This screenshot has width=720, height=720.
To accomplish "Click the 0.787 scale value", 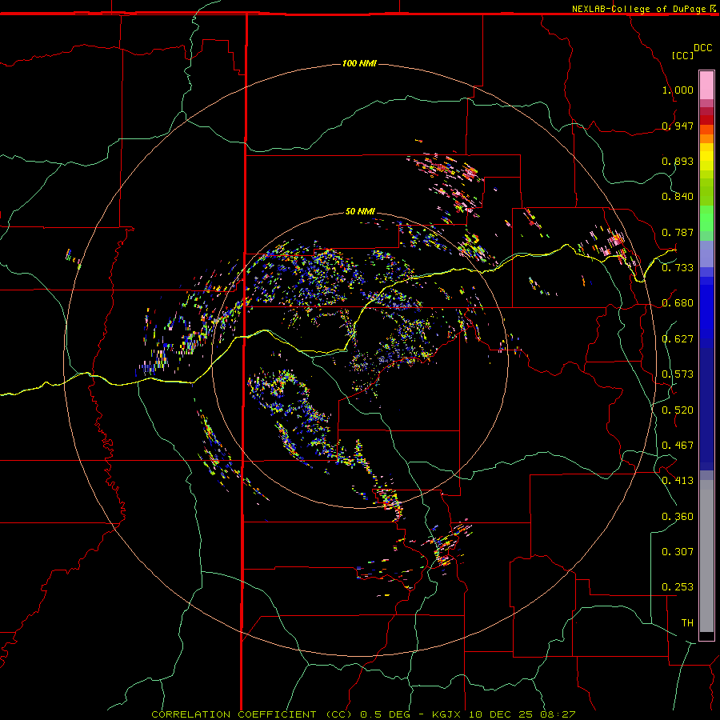I will pyautogui.click(x=678, y=232).
